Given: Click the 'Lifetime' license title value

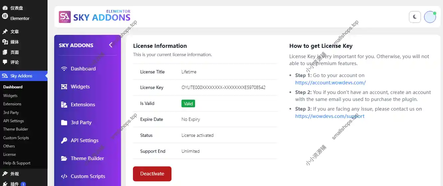Looking at the screenshot, I should tap(189, 72).
